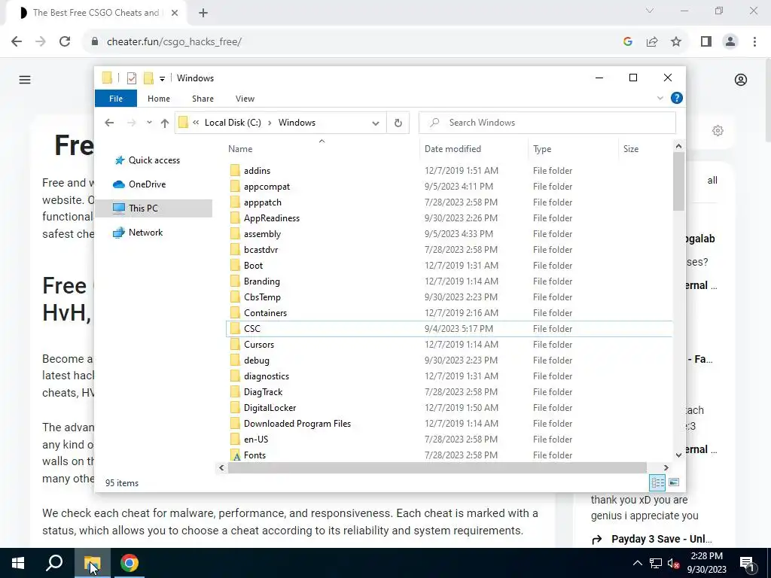
Task: Click New folder quick access toolbar icon
Action: point(148,78)
